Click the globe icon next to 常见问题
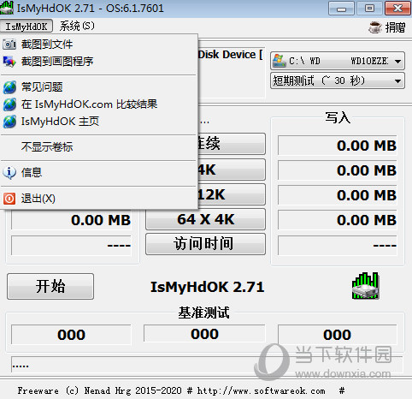 point(9,87)
